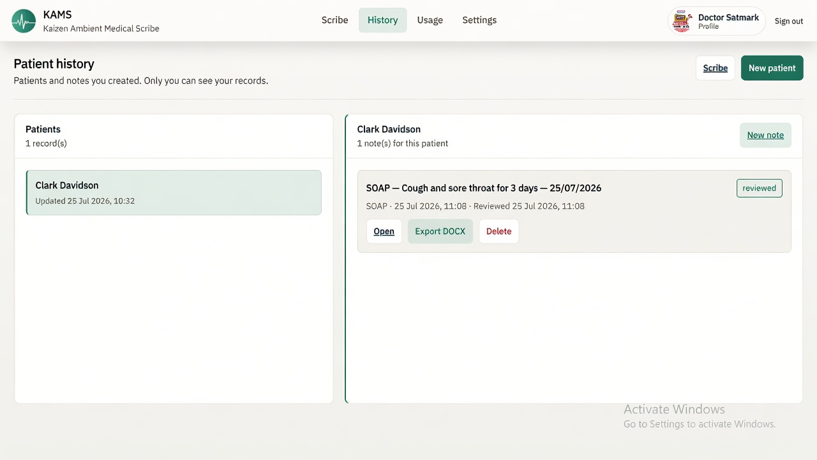Click the SOAP note title text
The image size is (817, 460).
(x=483, y=188)
